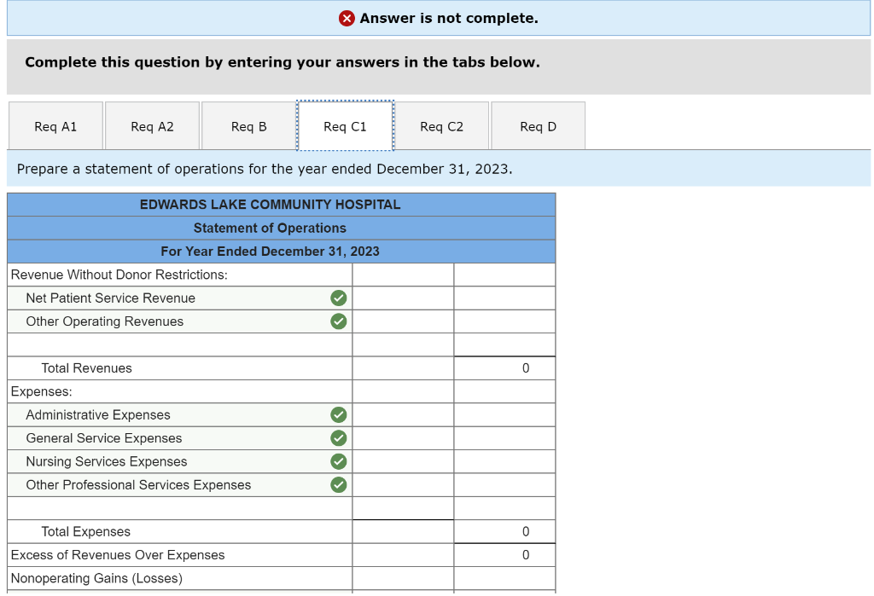Select the Nursing Services Expenses label cell
Viewport: 874px width, 596px height.
pyautogui.click(x=180, y=462)
